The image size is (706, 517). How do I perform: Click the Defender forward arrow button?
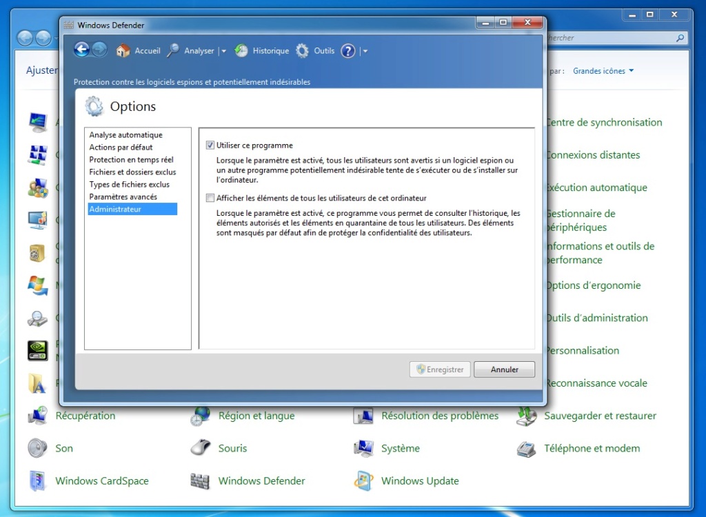pyautogui.click(x=99, y=50)
